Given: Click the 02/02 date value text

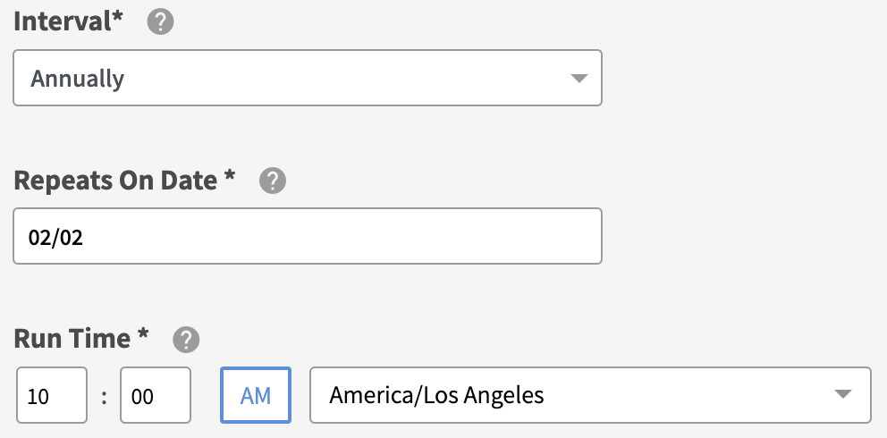Looking at the screenshot, I should (x=50, y=237).
